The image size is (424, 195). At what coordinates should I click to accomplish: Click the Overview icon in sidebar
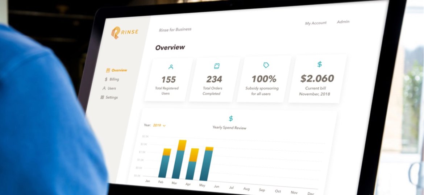point(108,70)
